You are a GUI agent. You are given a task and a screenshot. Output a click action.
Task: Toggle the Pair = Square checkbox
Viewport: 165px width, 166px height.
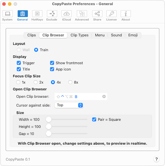click(94, 119)
